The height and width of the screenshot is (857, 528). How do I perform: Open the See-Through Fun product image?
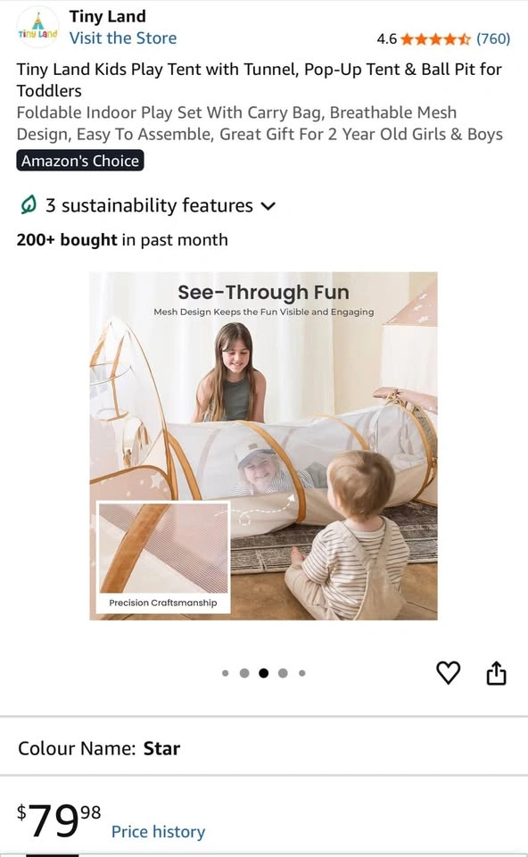pyautogui.click(x=264, y=446)
